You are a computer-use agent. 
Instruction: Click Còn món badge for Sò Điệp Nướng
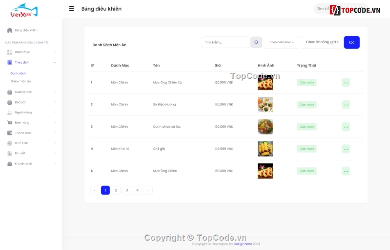[307, 105]
